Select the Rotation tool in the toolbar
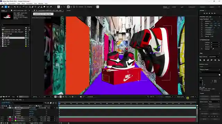The height and width of the screenshot is (124, 222). tap(24, 7)
